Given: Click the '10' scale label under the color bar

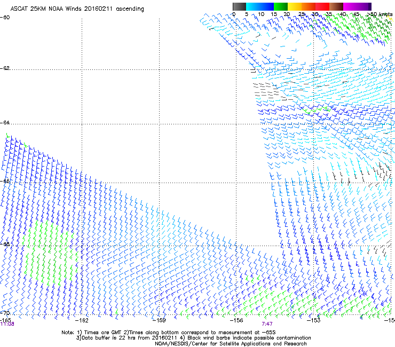Looking at the screenshot, I should (261, 14).
